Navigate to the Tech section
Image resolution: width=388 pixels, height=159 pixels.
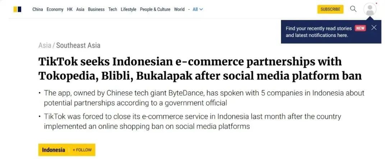pyautogui.click(x=112, y=9)
